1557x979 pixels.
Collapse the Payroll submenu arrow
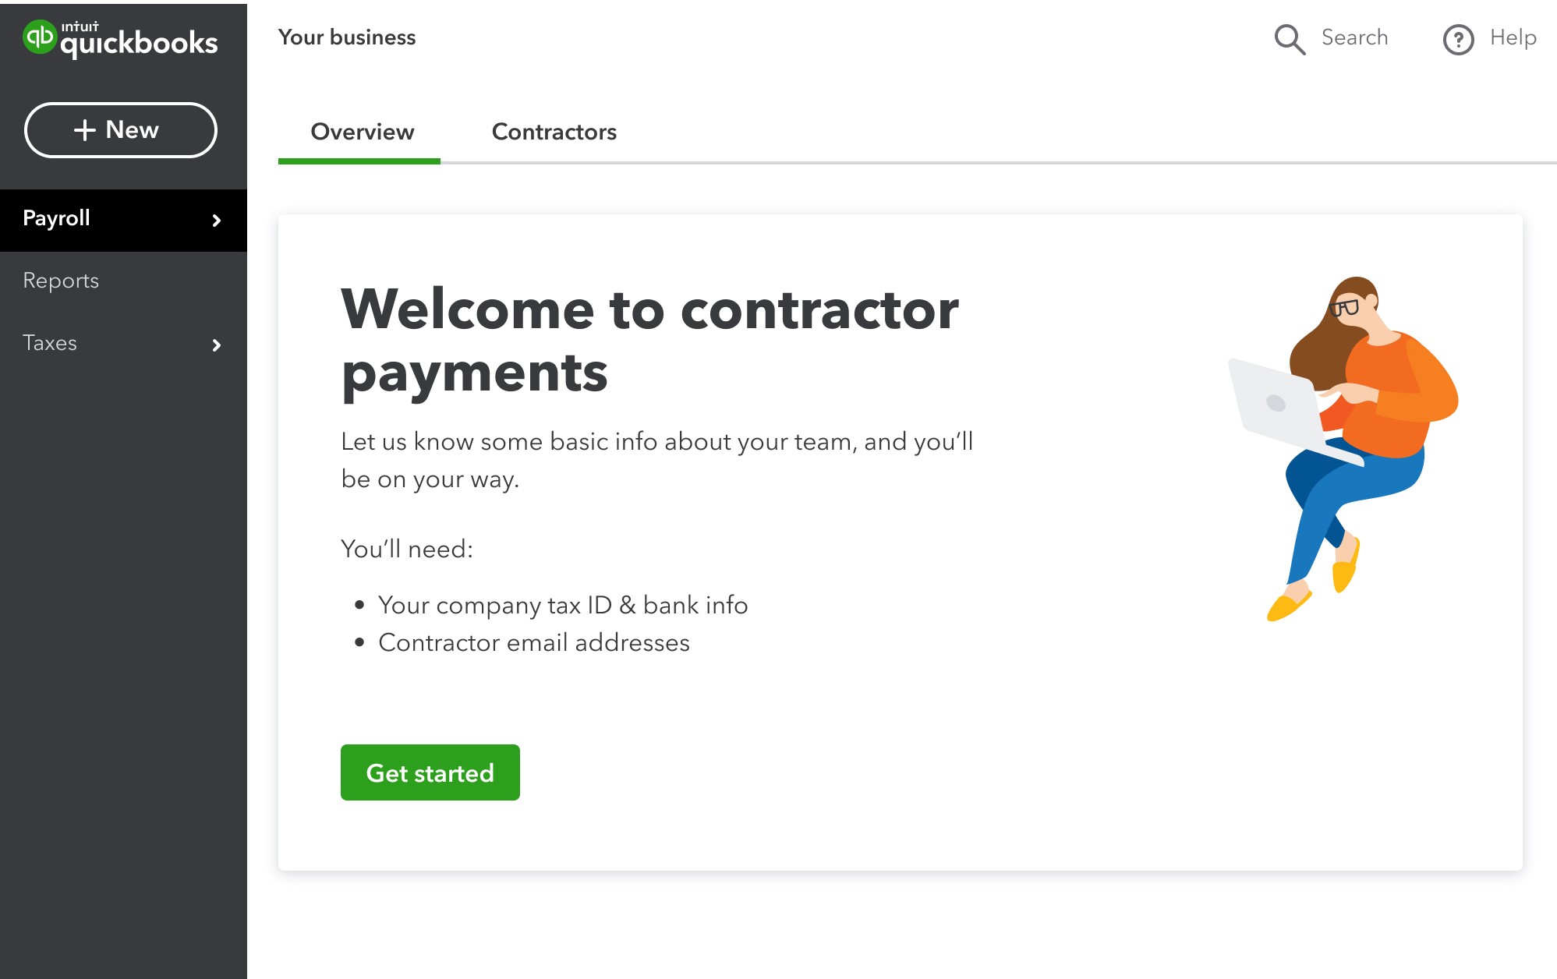217,221
